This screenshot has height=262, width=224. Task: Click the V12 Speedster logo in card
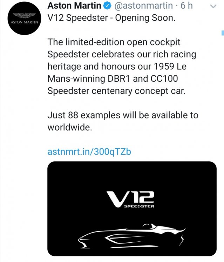[130, 199]
